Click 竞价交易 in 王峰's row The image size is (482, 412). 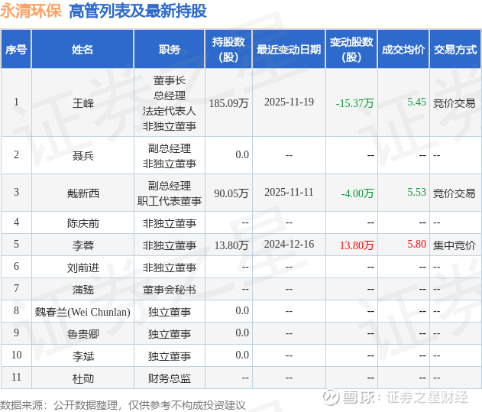[454, 103]
